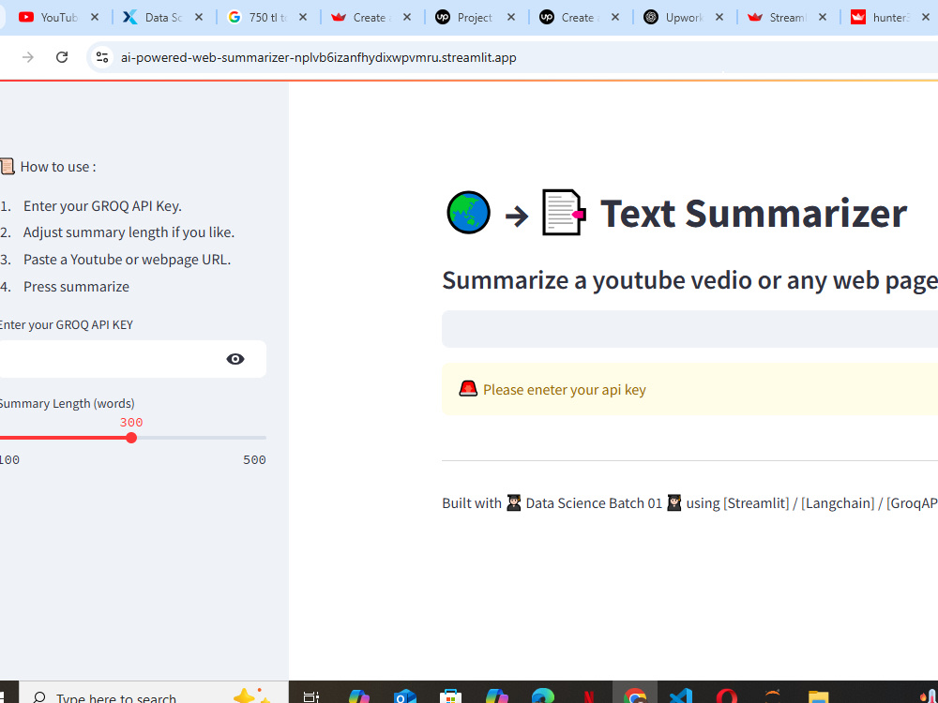
Task: Close the '750 tl' Google tab
Action: (x=303, y=17)
